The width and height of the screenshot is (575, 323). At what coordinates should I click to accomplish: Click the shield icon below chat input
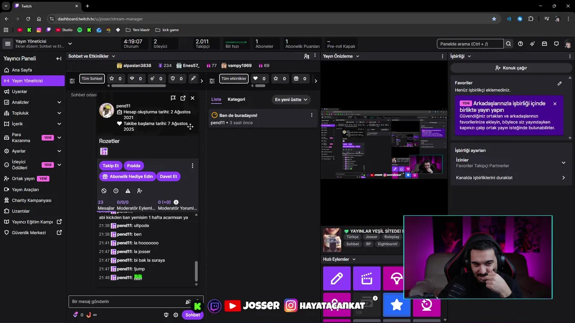pos(166,315)
